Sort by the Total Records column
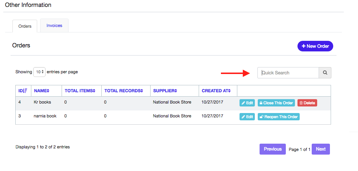 point(125,91)
